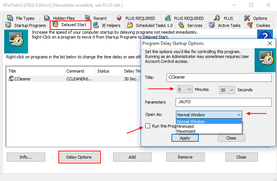
Task: Open the Scheduled Tasks 1.0 tab
Action: (x=150, y=25)
